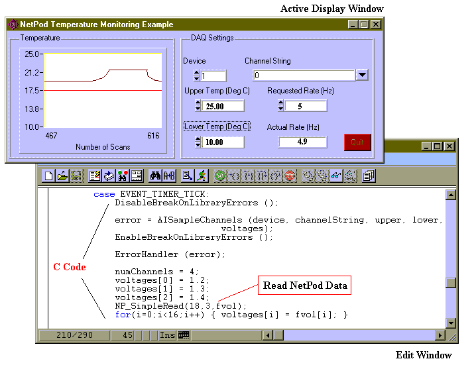
Task: Click the Device number input field
Action: tap(213, 76)
